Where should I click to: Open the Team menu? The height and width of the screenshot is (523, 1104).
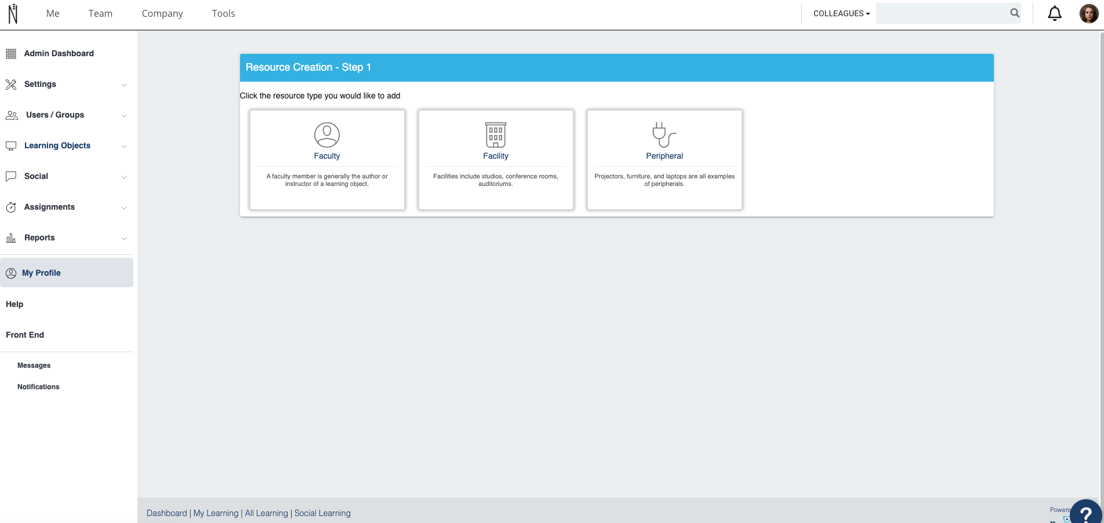[100, 13]
